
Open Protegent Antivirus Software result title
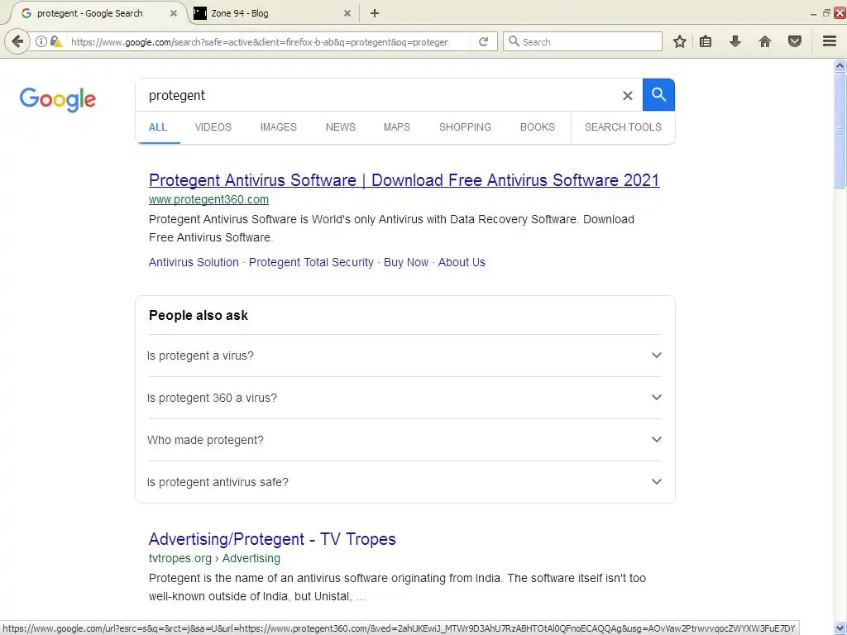404,179
